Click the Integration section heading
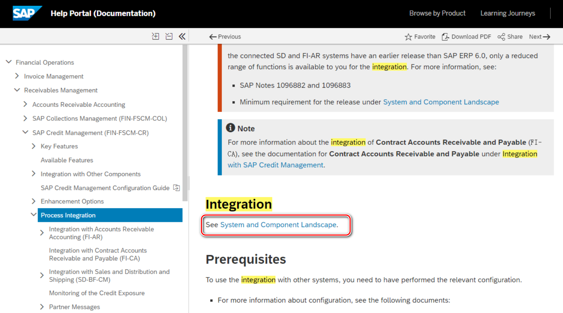The height and width of the screenshot is (313, 563). [x=239, y=204]
